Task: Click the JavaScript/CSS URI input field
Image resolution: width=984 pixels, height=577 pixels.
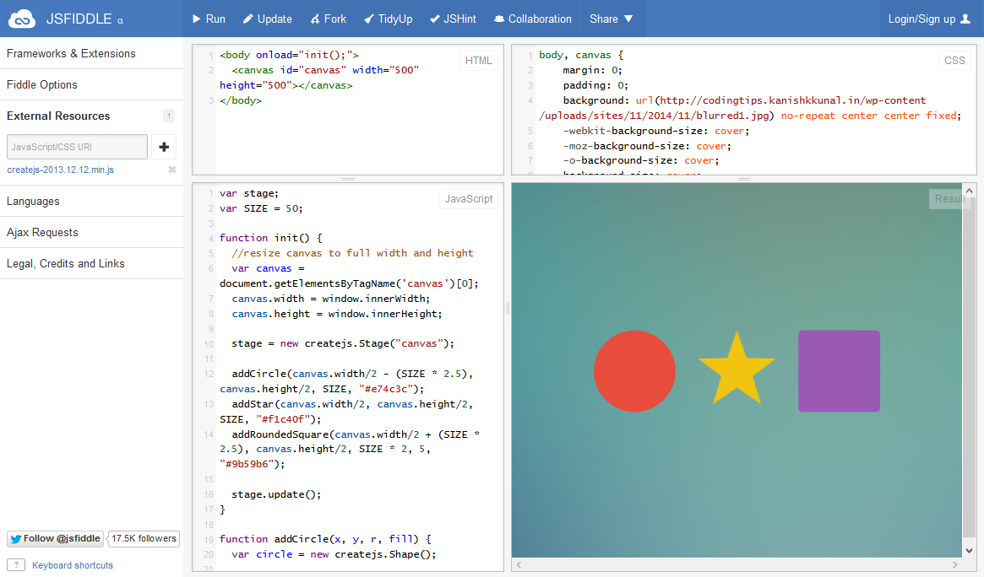Action: (x=77, y=147)
